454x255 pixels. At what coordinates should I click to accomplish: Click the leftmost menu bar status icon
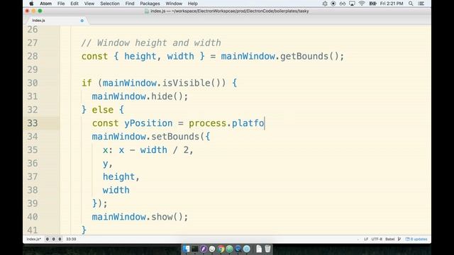(x=325, y=4)
